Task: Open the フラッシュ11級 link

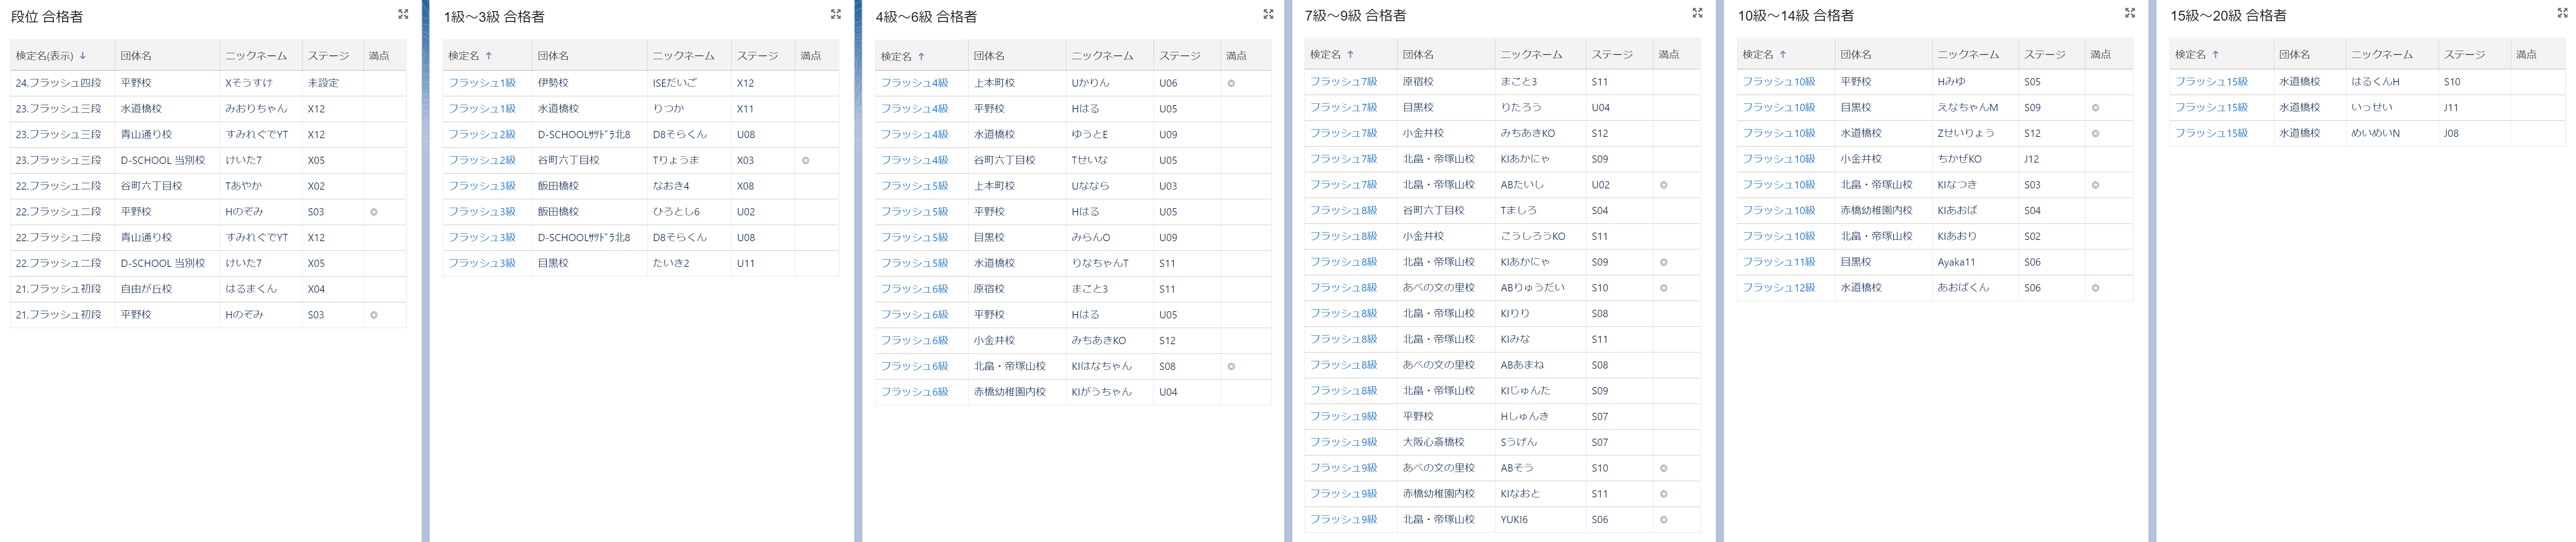Action: click(x=1779, y=262)
